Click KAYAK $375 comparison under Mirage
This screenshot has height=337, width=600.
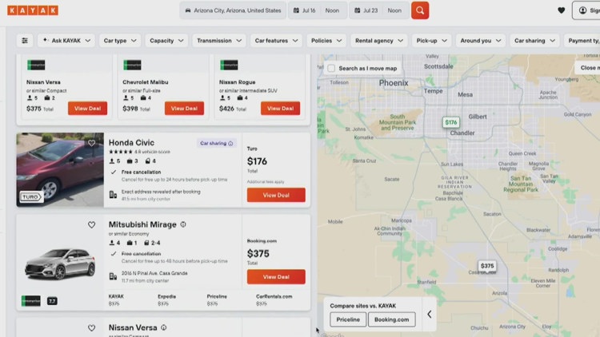pyautogui.click(x=116, y=300)
